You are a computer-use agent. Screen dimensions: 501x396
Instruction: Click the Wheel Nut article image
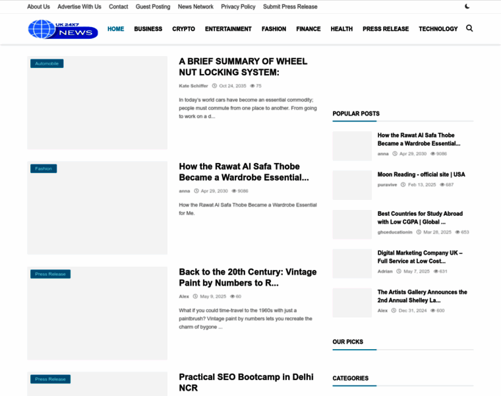[97, 103]
